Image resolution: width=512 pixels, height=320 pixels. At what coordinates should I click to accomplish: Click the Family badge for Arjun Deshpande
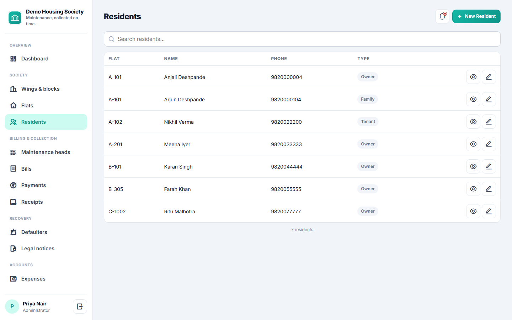[368, 99]
